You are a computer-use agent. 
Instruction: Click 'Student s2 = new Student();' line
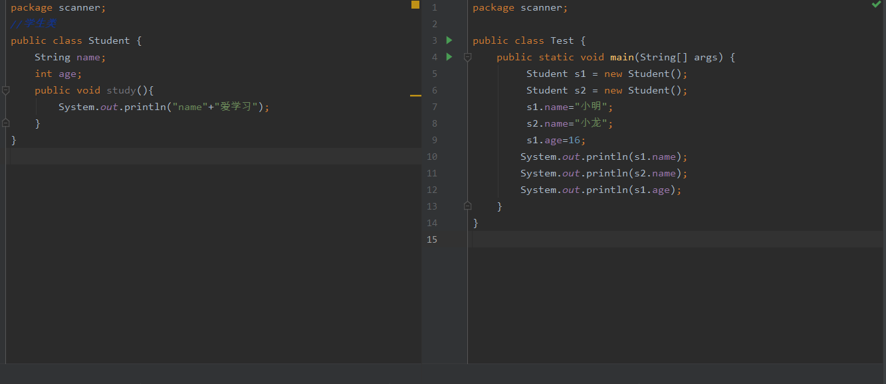point(607,90)
